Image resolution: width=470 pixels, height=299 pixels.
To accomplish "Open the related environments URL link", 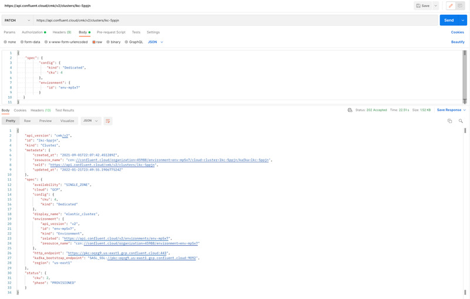I will click(x=116, y=238).
